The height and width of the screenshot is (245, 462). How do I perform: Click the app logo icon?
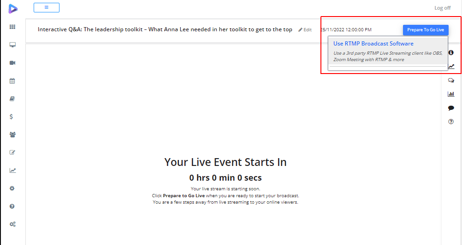pos(12,9)
